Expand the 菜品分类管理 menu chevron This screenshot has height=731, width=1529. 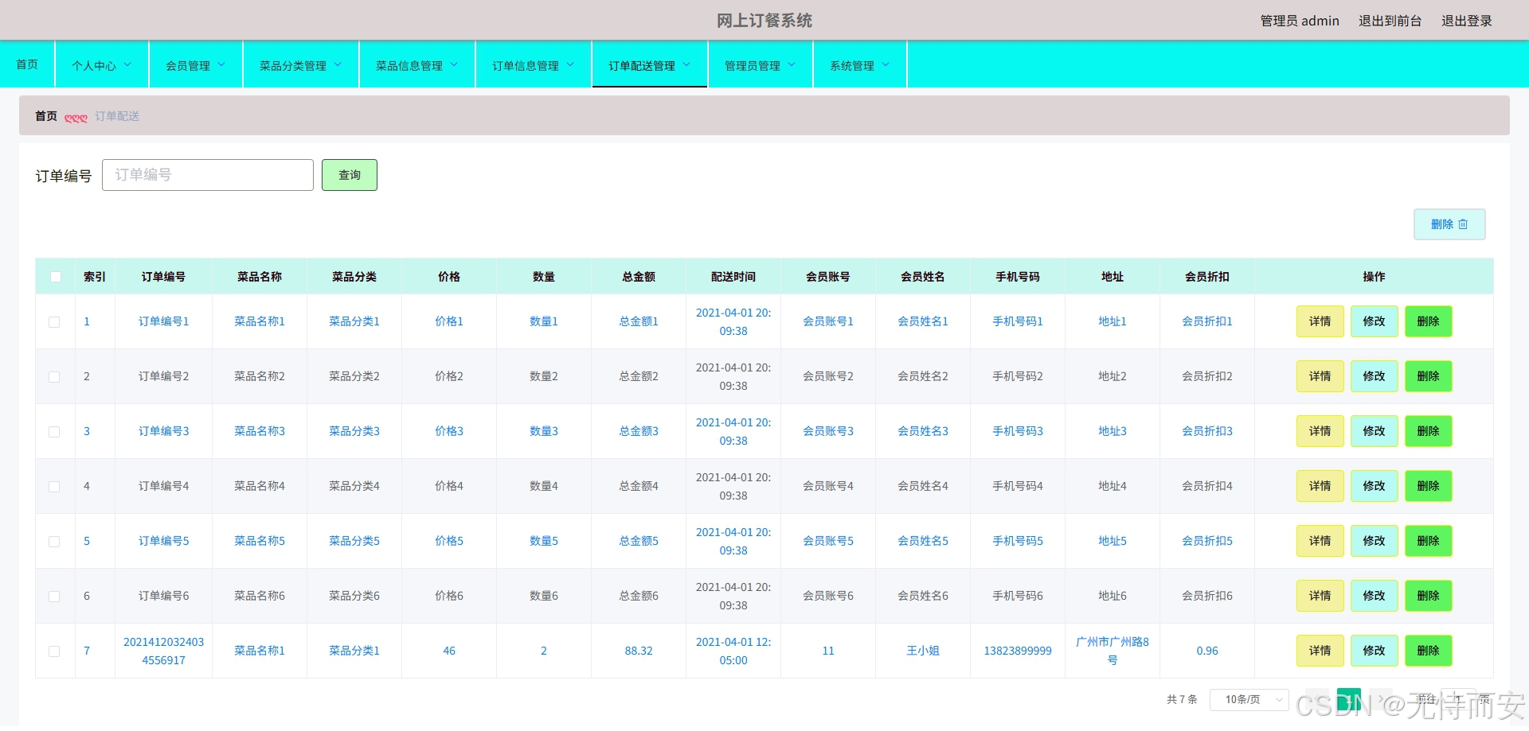(x=338, y=65)
